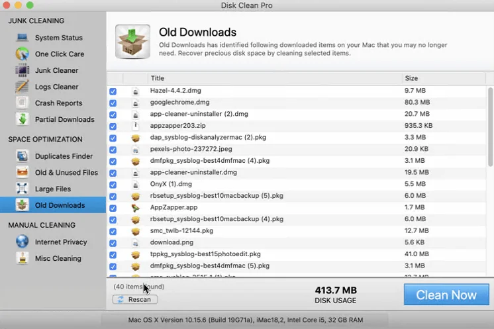Open the Misc Cleaning section

coord(53,258)
